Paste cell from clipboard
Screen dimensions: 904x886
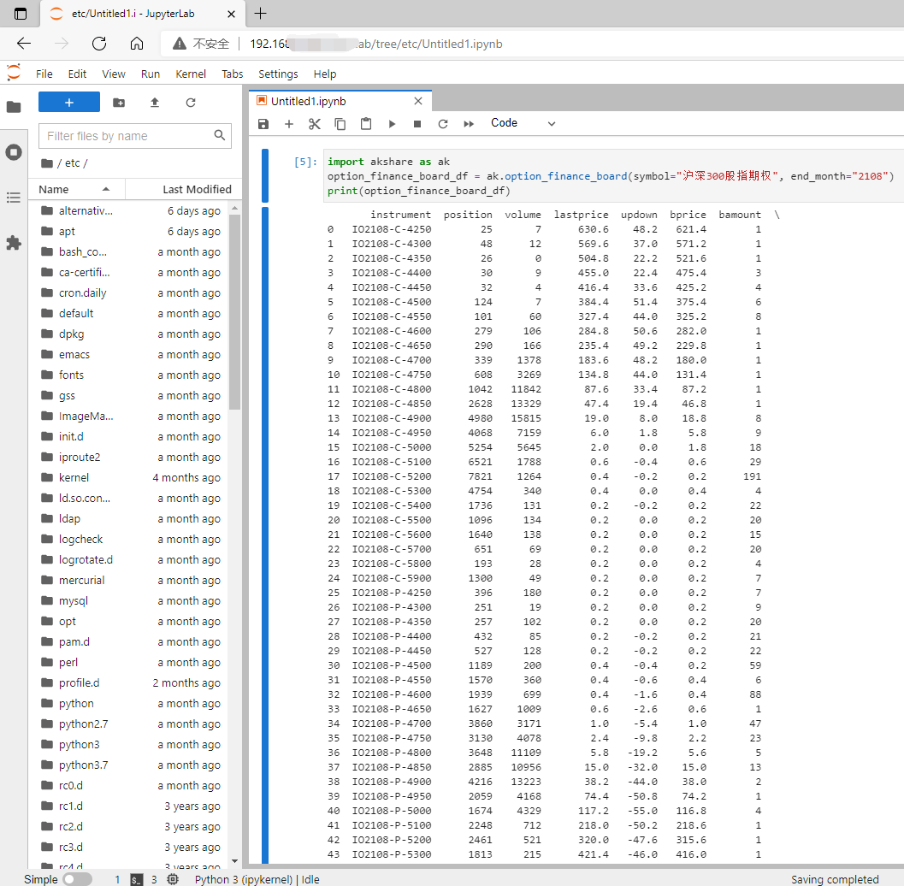pyautogui.click(x=366, y=124)
